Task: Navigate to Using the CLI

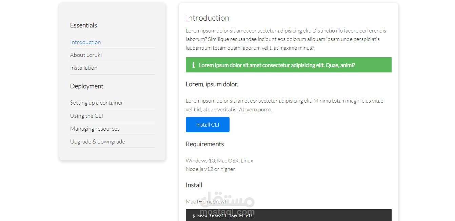Action: pyautogui.click(x=86, y=116)
